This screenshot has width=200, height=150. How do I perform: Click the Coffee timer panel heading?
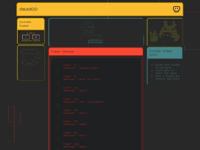(x=31, y=24)
